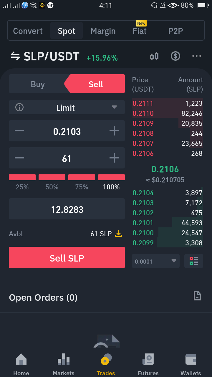Decrease amount 61 with minus button
This screenshot has height=377, width=212.
click(19, 158)
